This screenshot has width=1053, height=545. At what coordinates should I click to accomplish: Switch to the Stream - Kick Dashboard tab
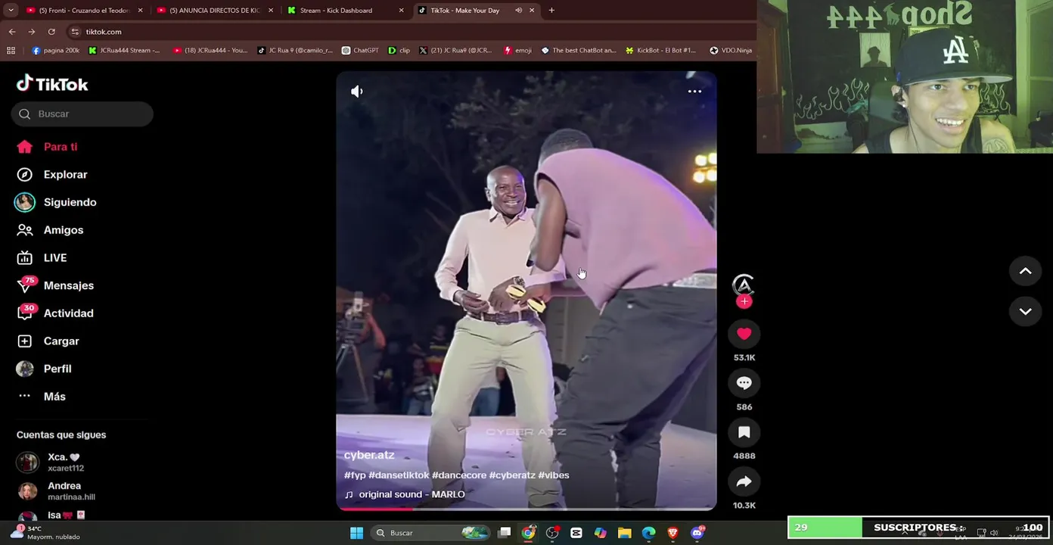click(x=345, y=11)
